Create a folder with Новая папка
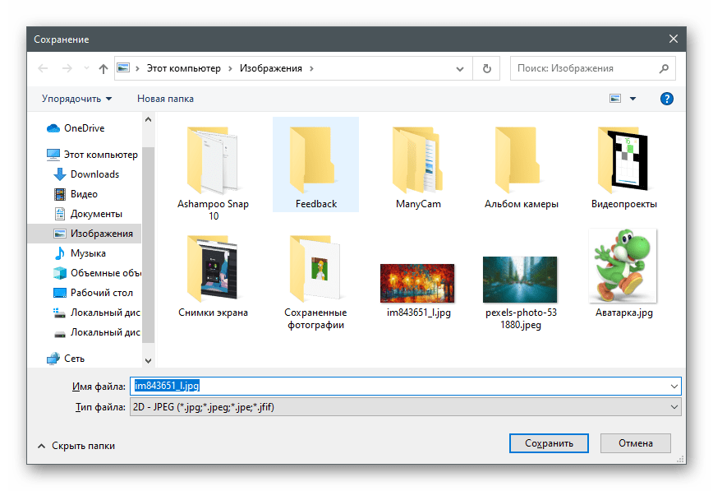Viewport: 713px width, 491px height. coord(165,99)
